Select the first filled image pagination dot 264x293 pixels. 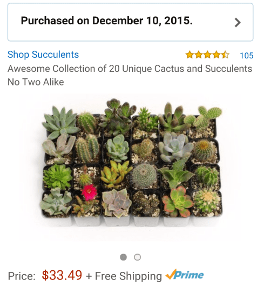[x=123, y=257]
